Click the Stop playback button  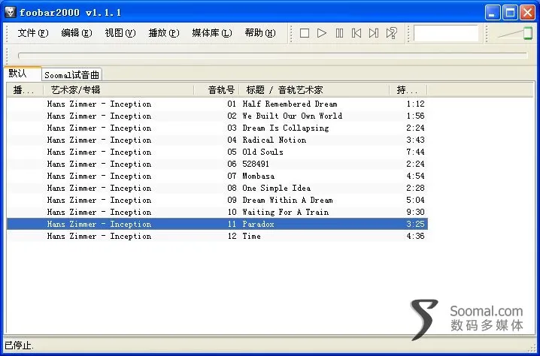point(305,33)
